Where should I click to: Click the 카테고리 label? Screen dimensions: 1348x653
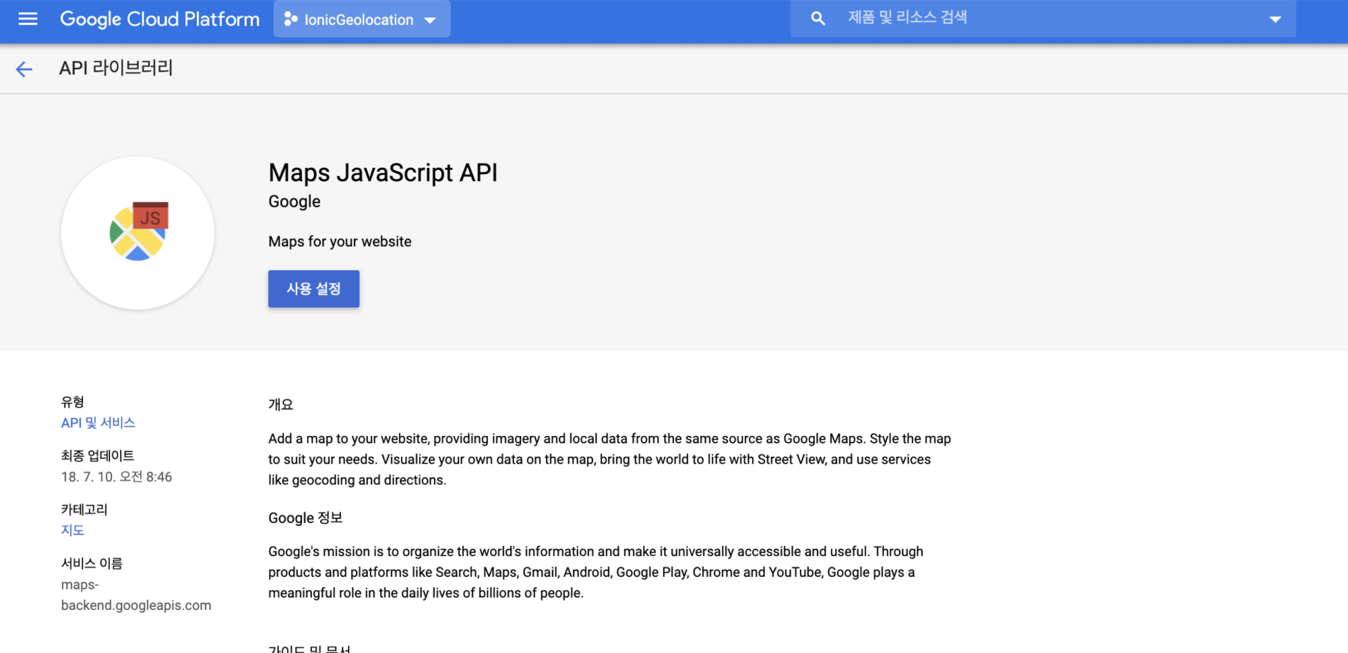pyautogui.click(x=84, y=509)
